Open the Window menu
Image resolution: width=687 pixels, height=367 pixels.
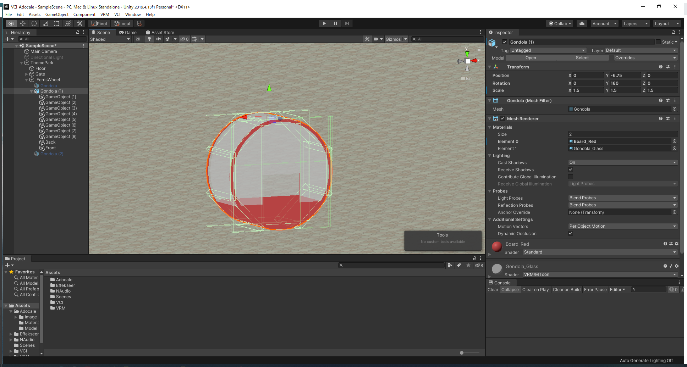click(133, 15)
